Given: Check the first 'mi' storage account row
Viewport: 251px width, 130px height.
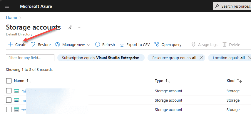Looking at the screenshot, I should [9, 91].
